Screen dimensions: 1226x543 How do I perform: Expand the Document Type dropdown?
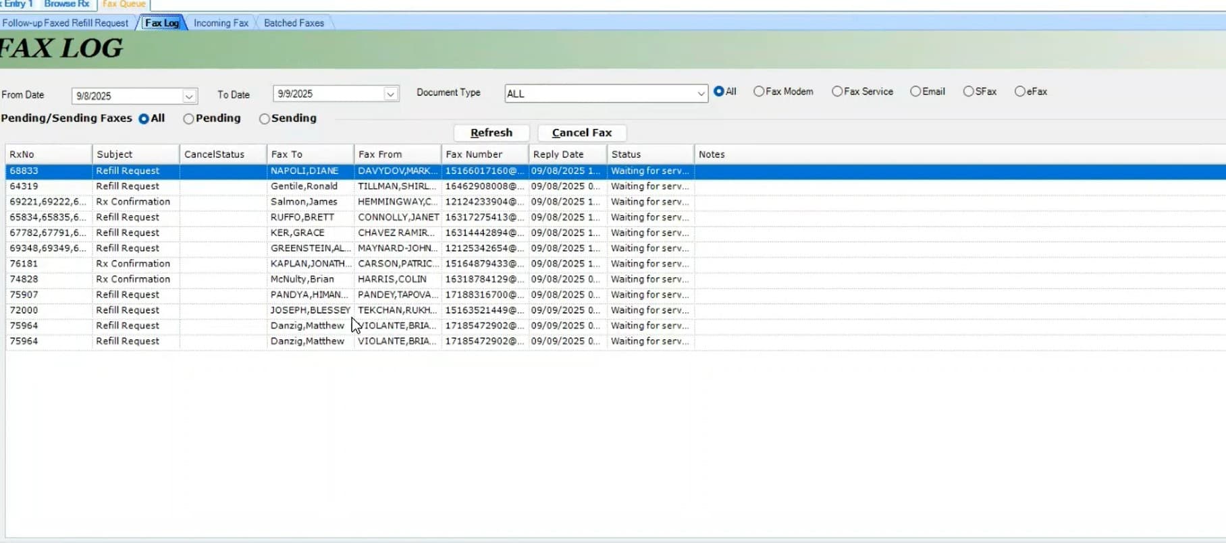[x=701, y=94]
